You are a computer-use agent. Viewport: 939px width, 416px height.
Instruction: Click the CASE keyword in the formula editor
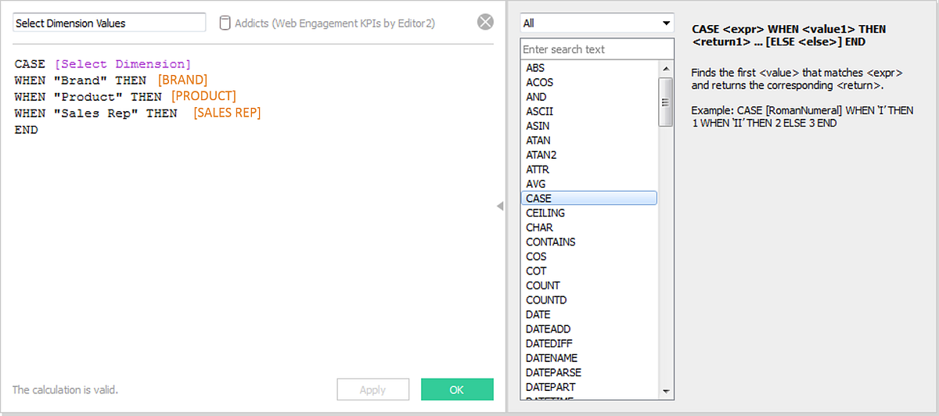[x=30, y=64]
